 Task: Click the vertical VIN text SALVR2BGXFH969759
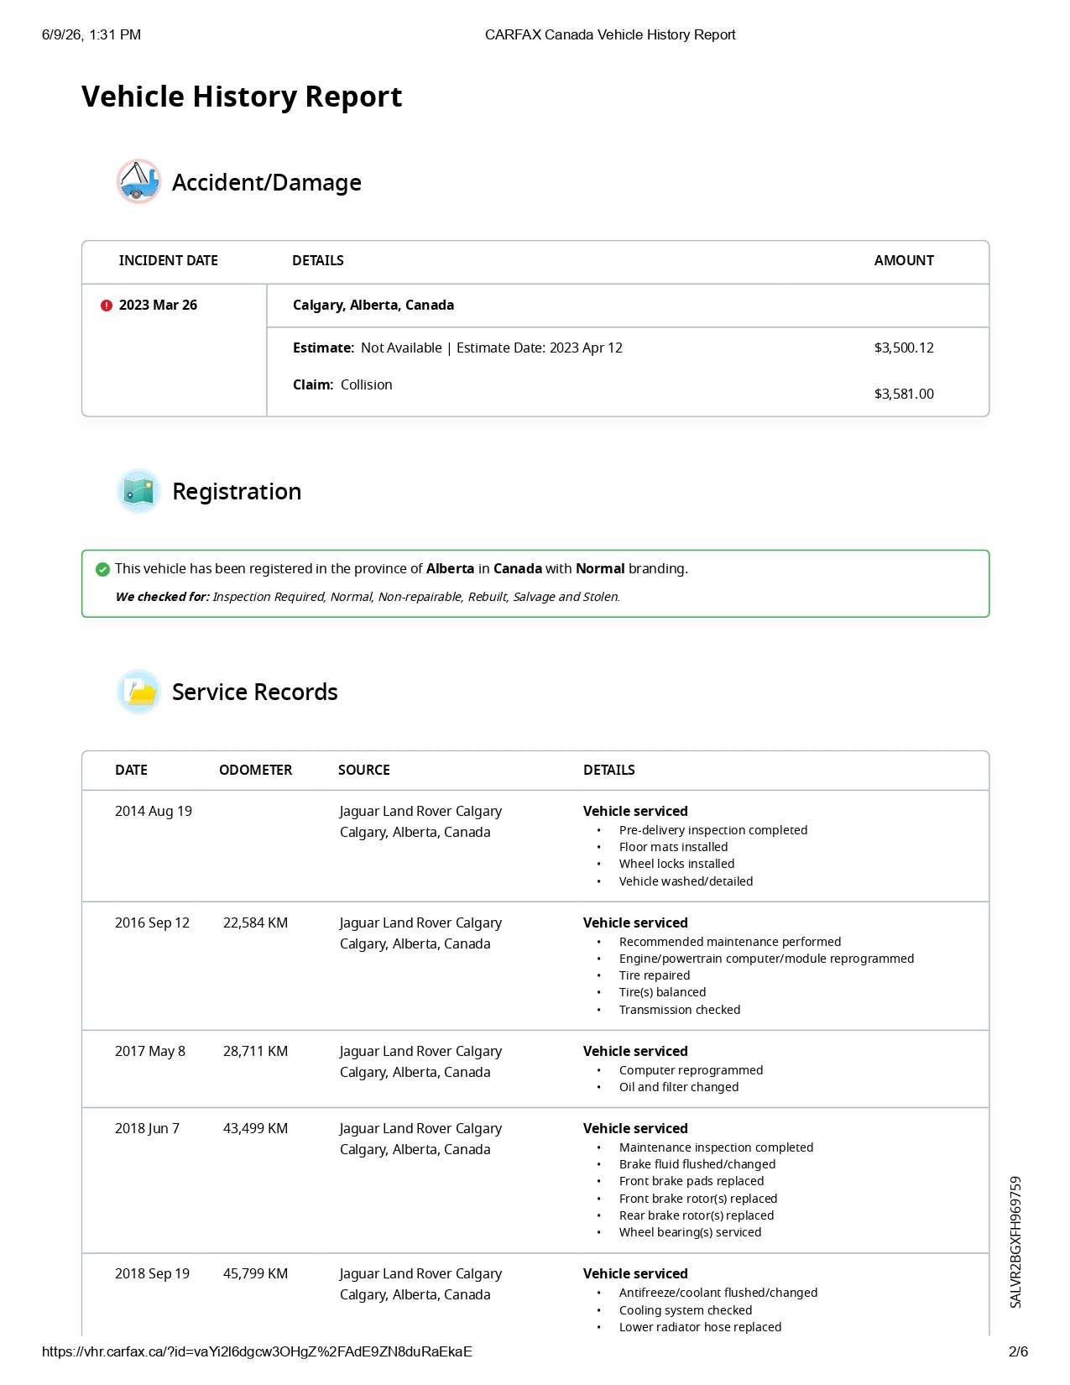pyautogui.click(x=1015, y=1241)
